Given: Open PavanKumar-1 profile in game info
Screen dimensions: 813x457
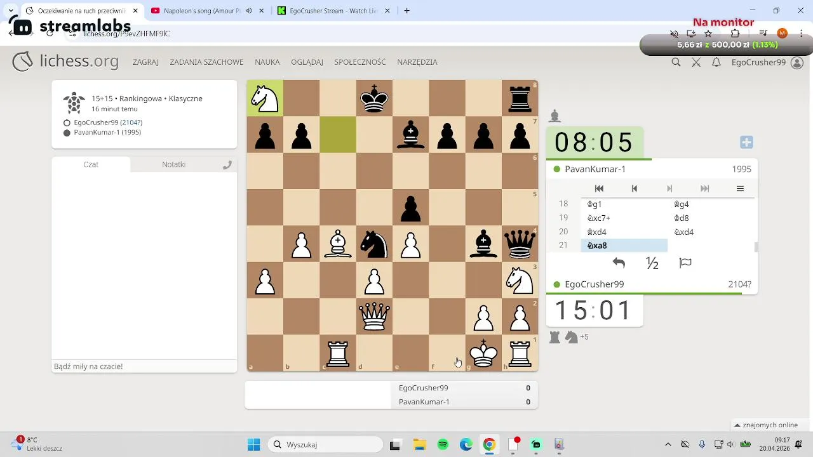Looking at the screenshot, I should tap(107, 133).
